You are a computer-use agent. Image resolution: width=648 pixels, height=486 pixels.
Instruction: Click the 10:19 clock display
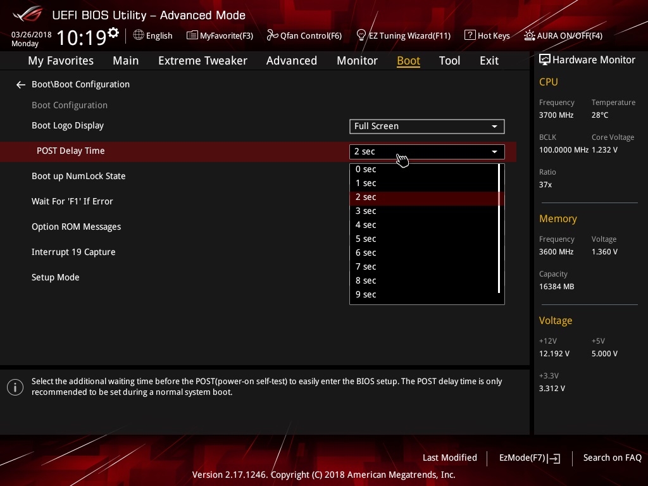point(82,37)
